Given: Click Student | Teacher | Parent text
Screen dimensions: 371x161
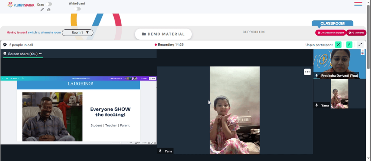Looking at the screenshot, I should click(x=110, y=125).
